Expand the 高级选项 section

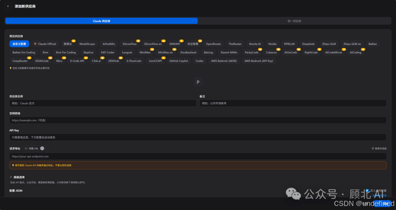pos(17,177)
